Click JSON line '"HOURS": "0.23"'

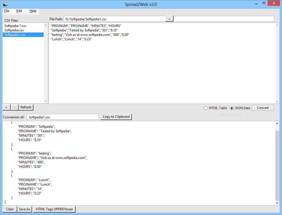point(30,193)
